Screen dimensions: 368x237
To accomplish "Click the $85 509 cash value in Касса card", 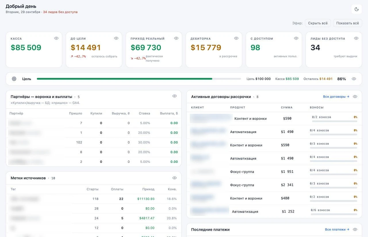I will (26, 47).
